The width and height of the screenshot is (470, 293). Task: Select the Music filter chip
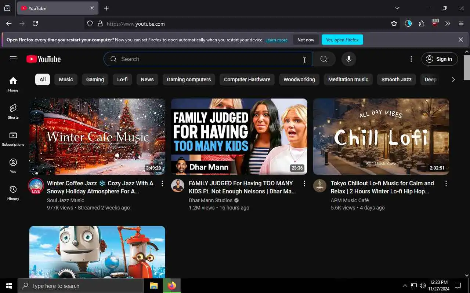pos(66,79)
